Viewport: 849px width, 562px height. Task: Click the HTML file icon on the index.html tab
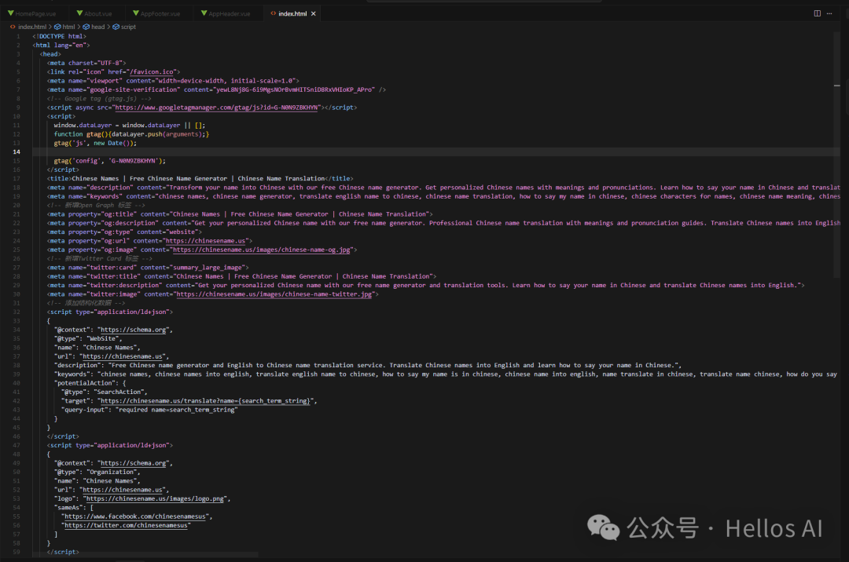pos(273,13)
